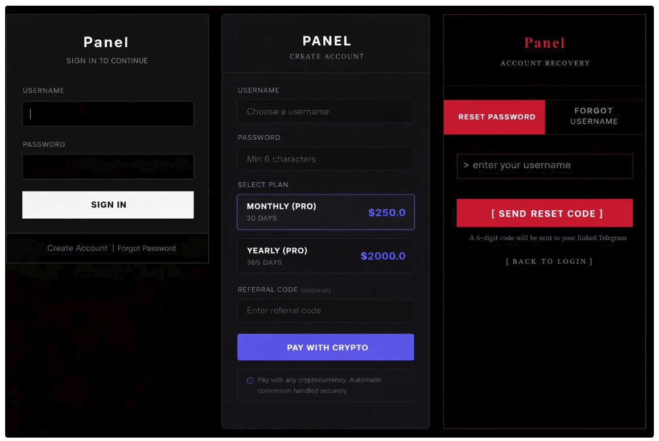The width and height of the screenshot is (659, 441).
Task: Click the PANEL heading above "Create Account"
Action: pyautogui.click(x=327, y=41)
